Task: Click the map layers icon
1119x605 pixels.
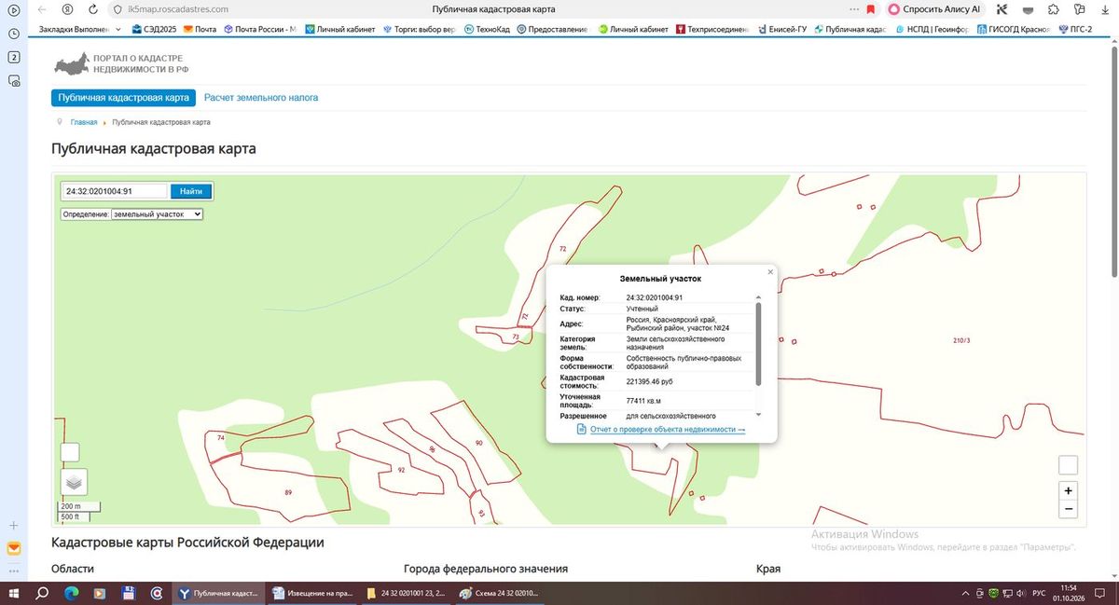Action: tap(74, 482)
